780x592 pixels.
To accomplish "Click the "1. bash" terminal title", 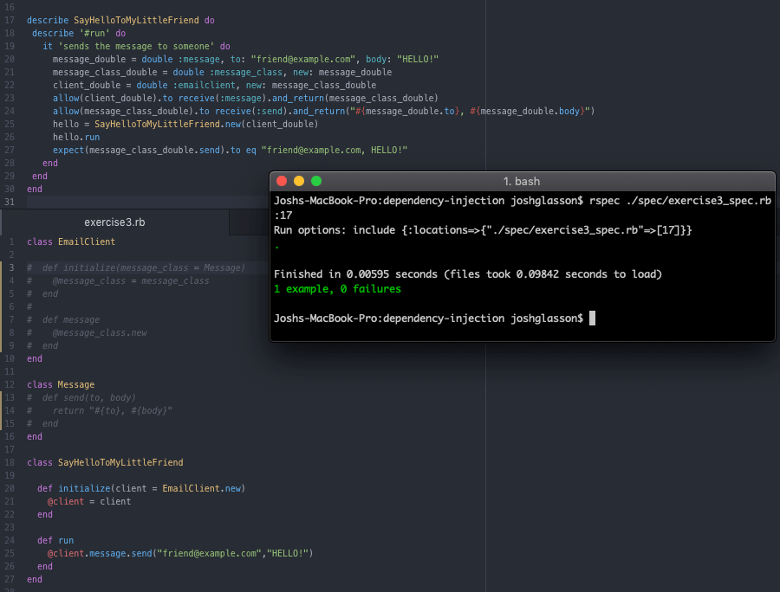I will click(x=522, y=181).
